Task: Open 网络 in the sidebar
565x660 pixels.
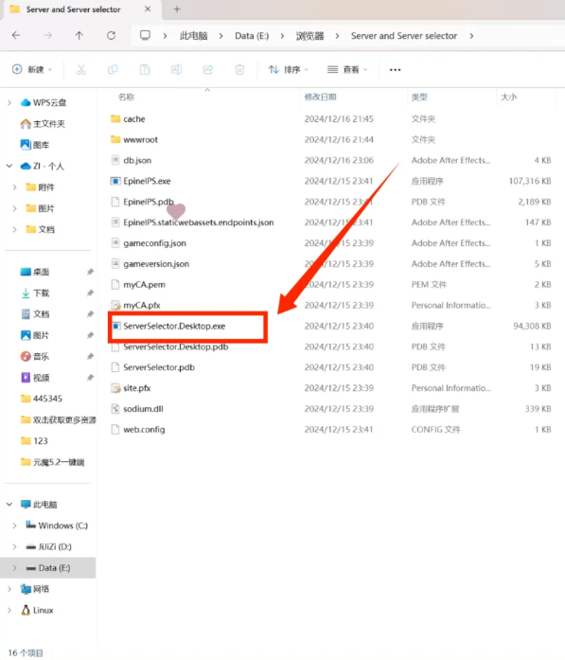Action: coord(35,589)
